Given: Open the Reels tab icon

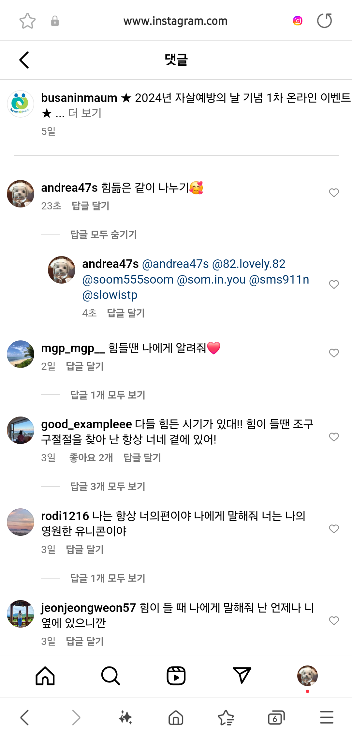Looking at the screenshot, I should [176, 676].
